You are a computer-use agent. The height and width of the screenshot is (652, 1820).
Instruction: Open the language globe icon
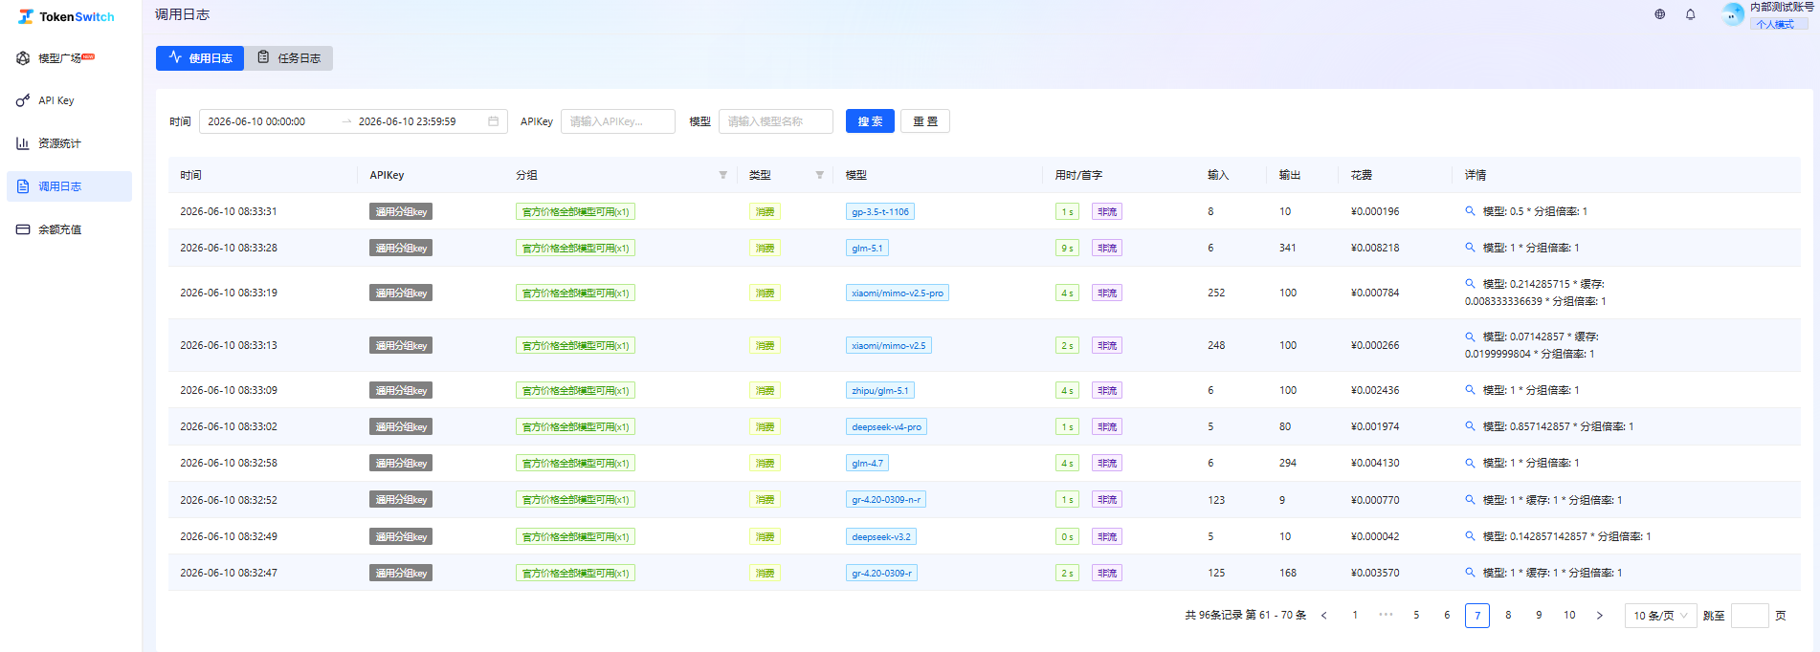pyautogui.click(x=1660, y=14)
